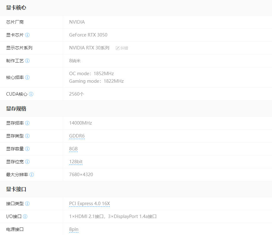Click the 最大分辨率 row label
The width and height of the screenshot is (272, 235).
(x=17, y=175)
